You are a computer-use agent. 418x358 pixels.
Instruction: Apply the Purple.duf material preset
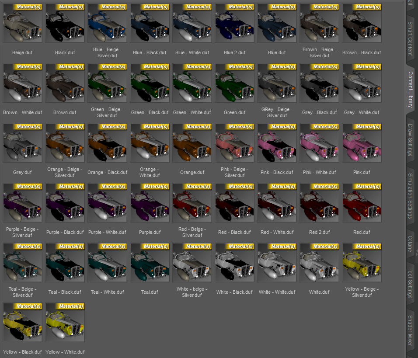point(150,202)
